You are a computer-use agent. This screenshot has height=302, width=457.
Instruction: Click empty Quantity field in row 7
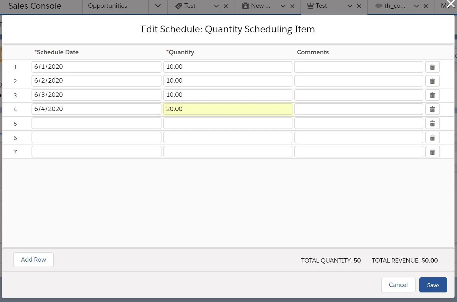(228, 152)
